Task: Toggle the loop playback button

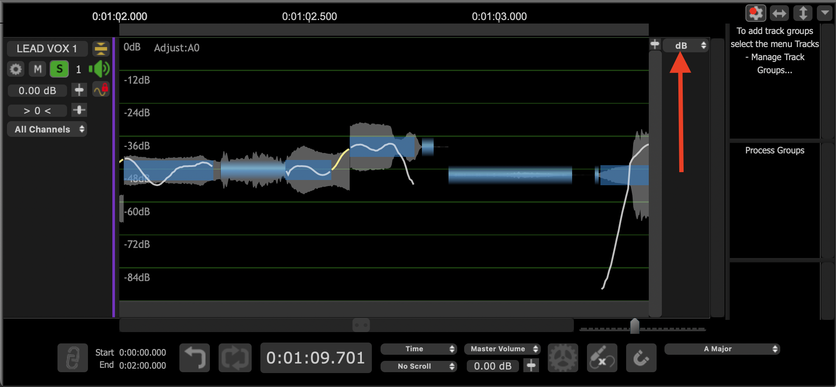Action: point(235,358)
